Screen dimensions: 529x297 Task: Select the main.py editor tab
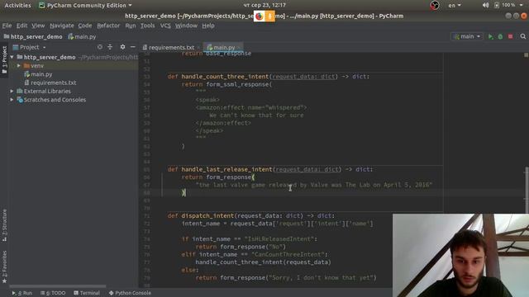tap(223, 48)
